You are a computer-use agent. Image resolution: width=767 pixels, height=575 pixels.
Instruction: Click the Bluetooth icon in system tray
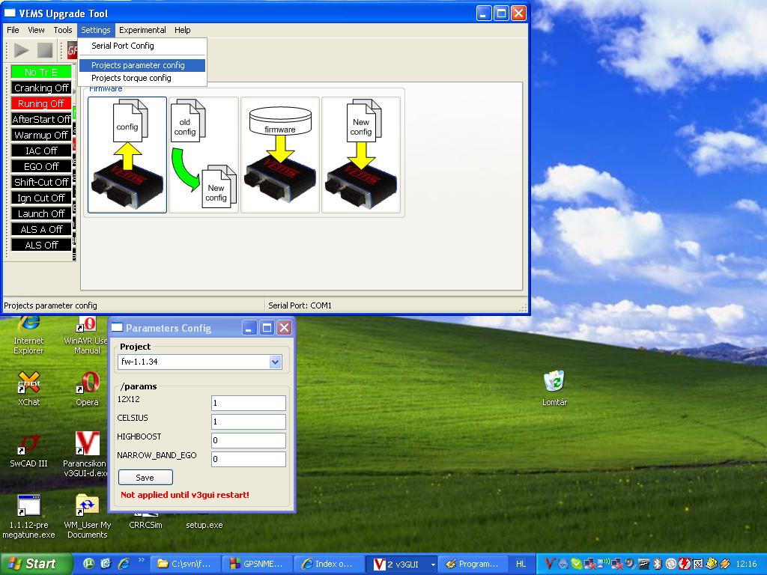[658, 565]
